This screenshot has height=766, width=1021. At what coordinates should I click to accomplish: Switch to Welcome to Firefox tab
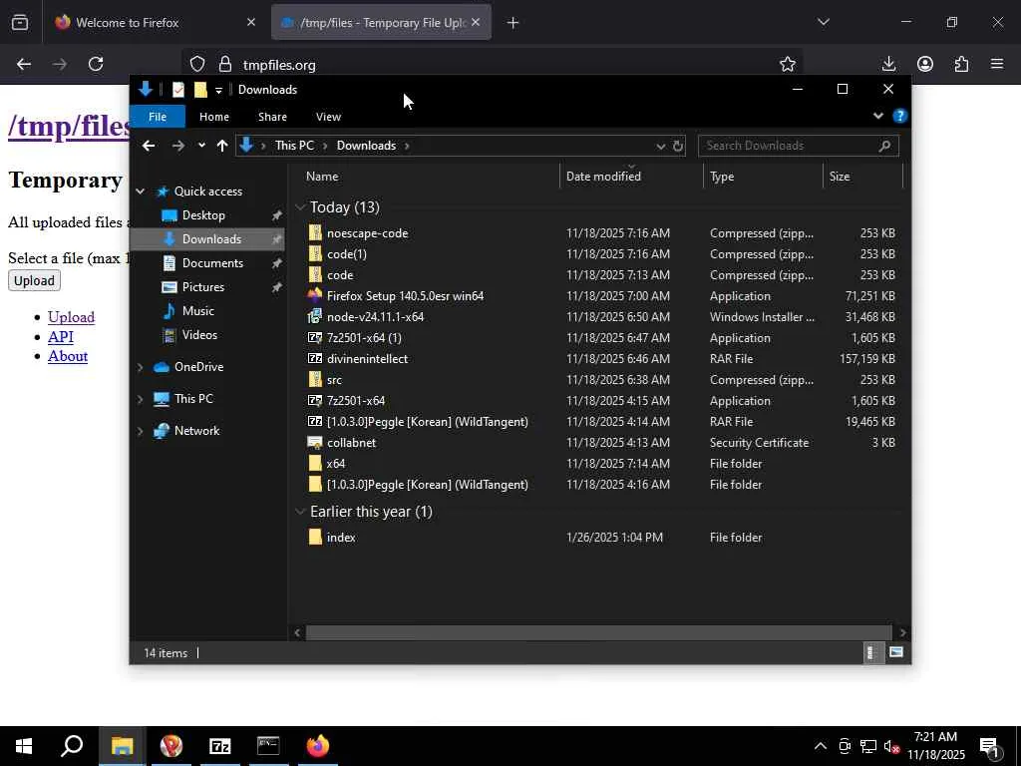155,22
